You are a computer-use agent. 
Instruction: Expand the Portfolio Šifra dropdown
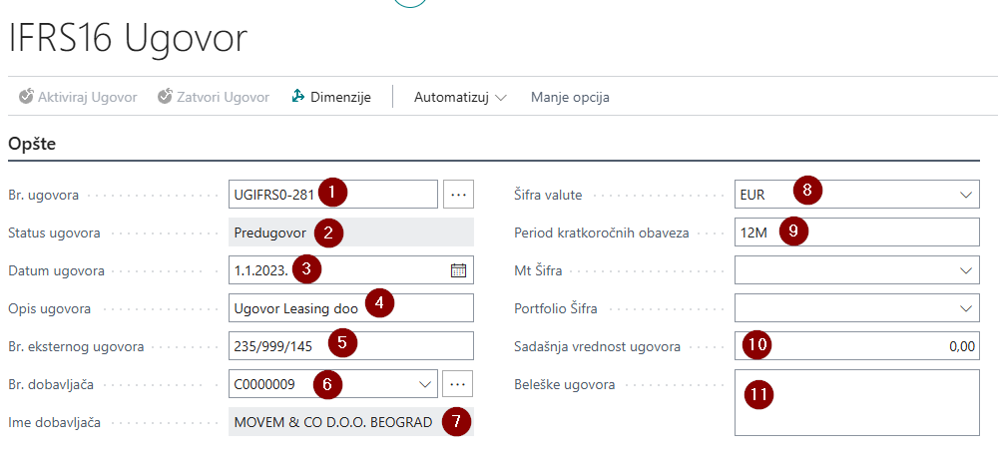(966, 308)
